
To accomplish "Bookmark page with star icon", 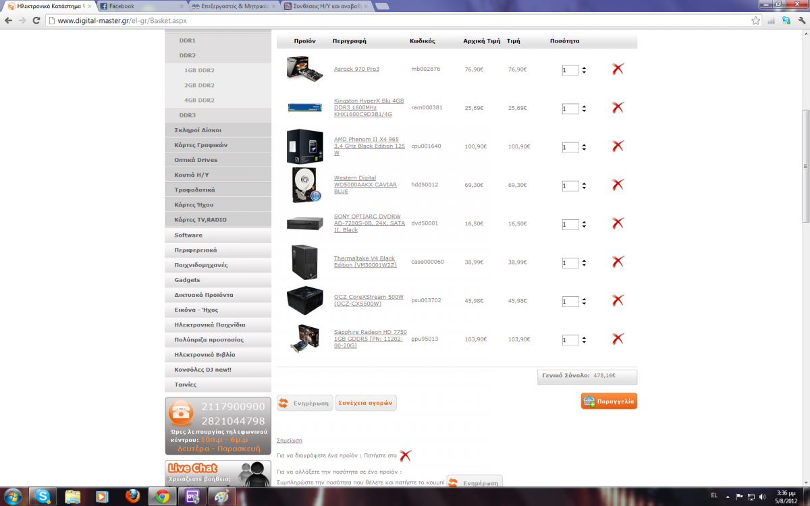I will click(756, 20).
